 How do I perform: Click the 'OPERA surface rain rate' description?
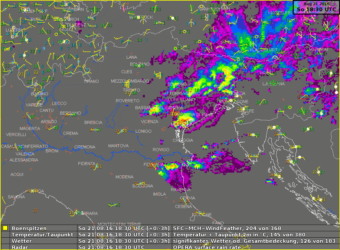pyautogui.click(x=207, y=247)
